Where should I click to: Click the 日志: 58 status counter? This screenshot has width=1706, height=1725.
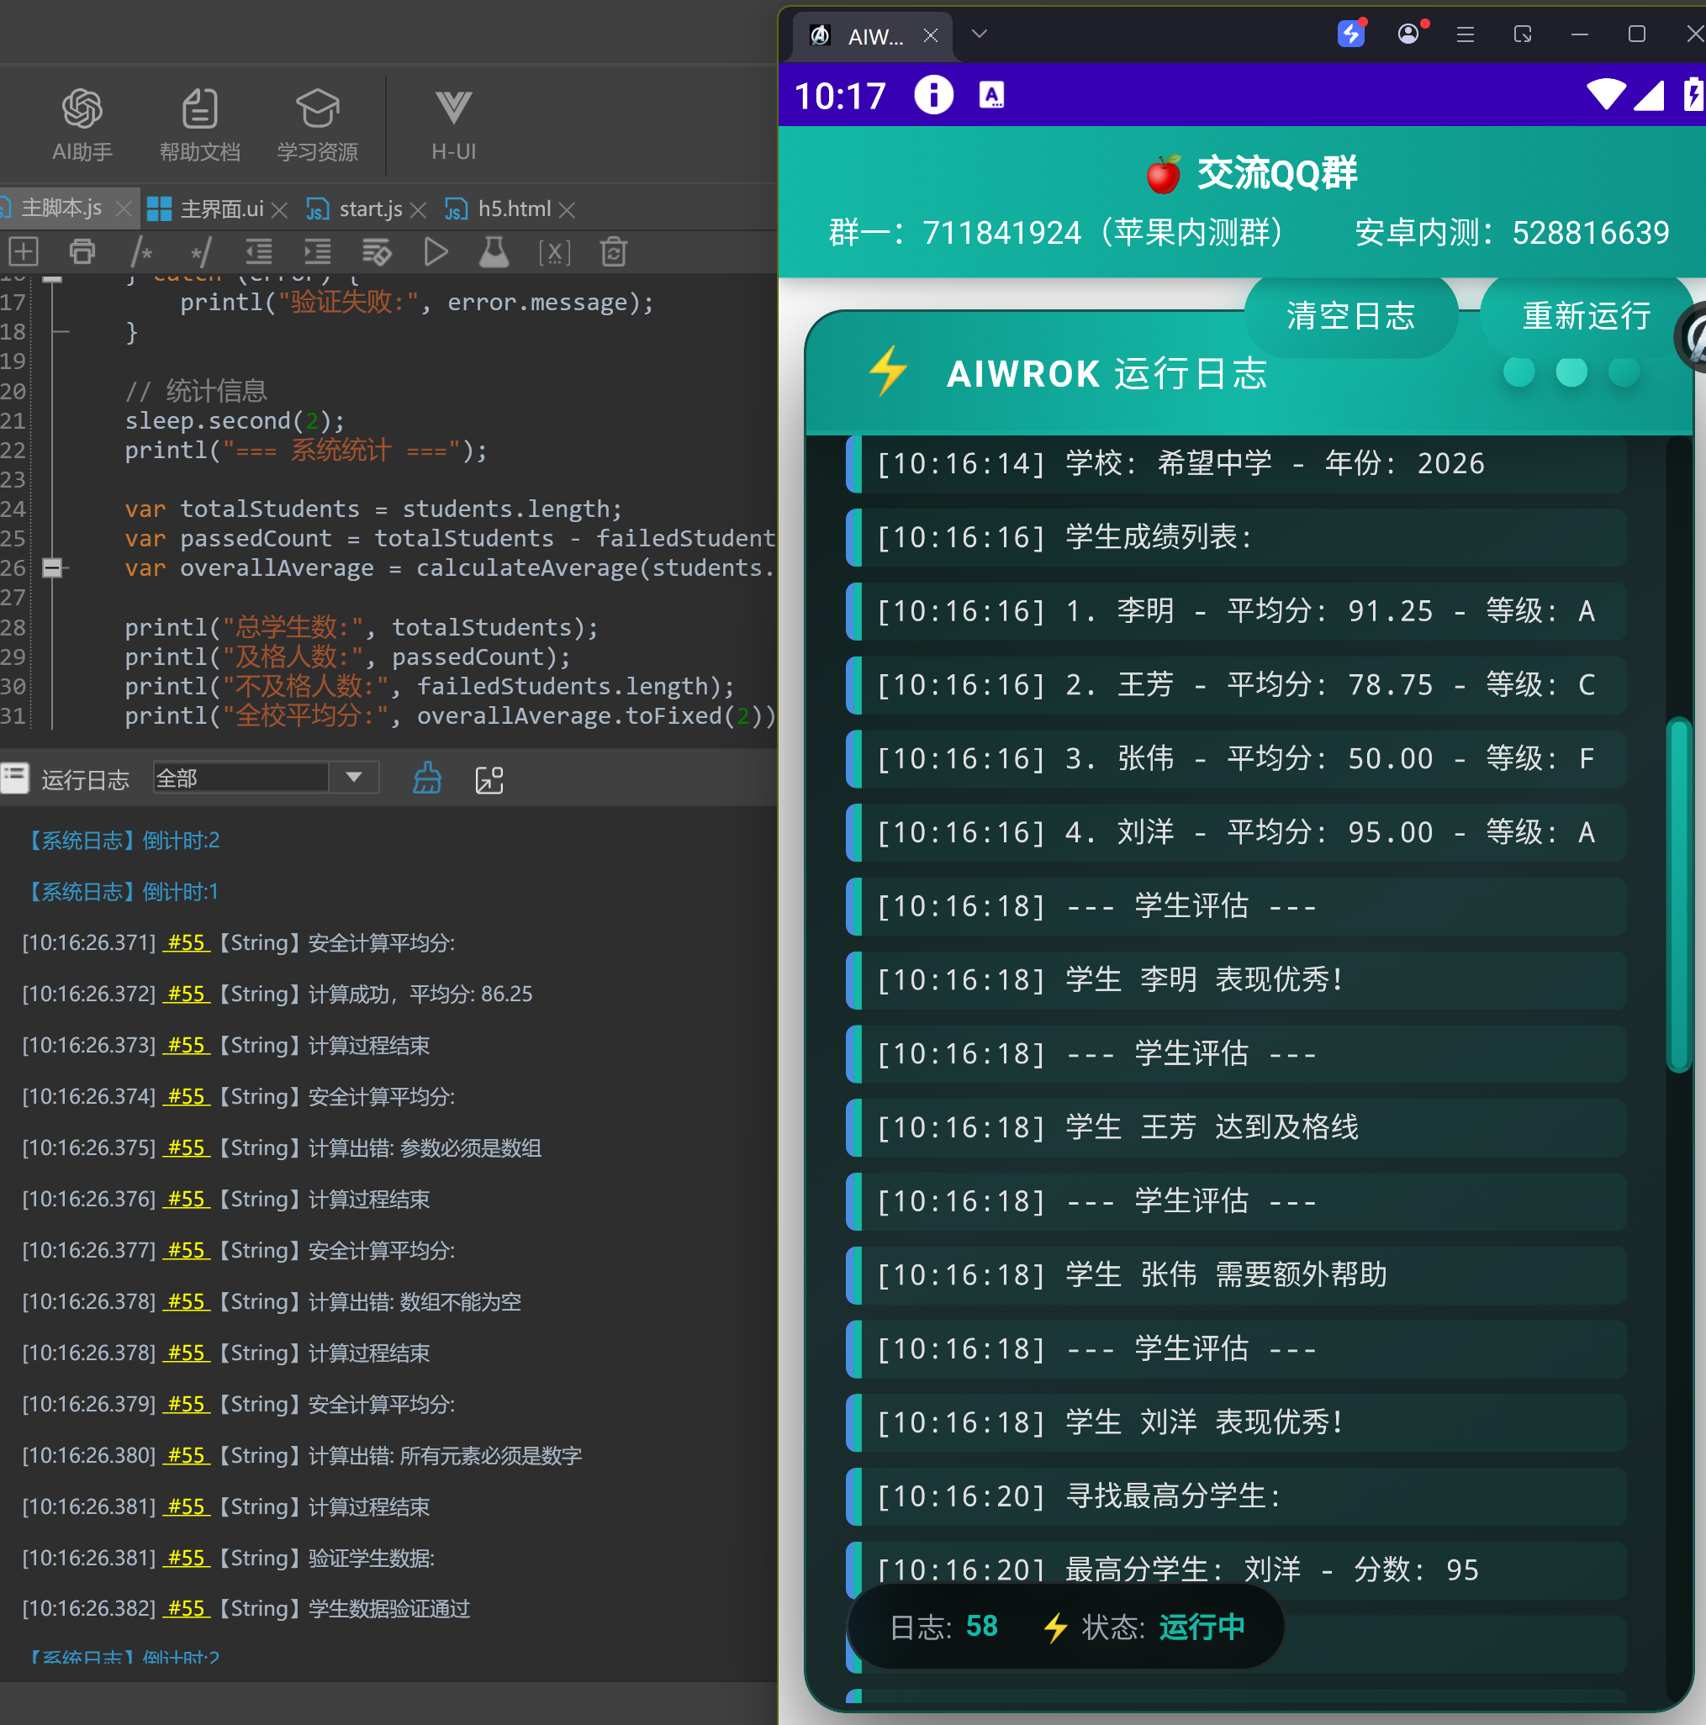click(943, 1627)
